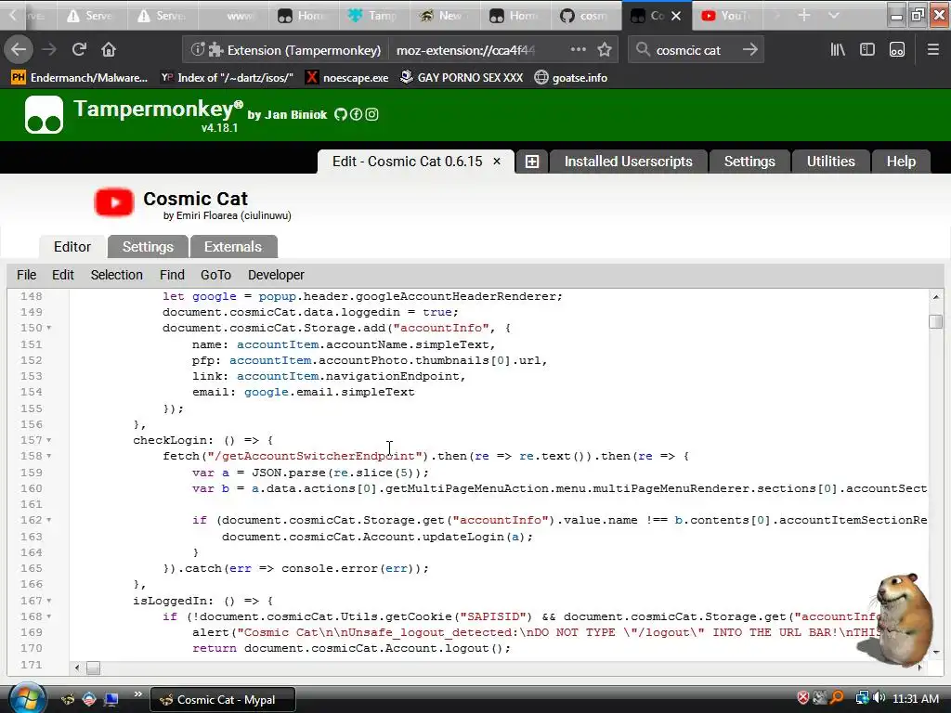
Task: Click the red security shield tray icon
Action: tap(803, 698)
